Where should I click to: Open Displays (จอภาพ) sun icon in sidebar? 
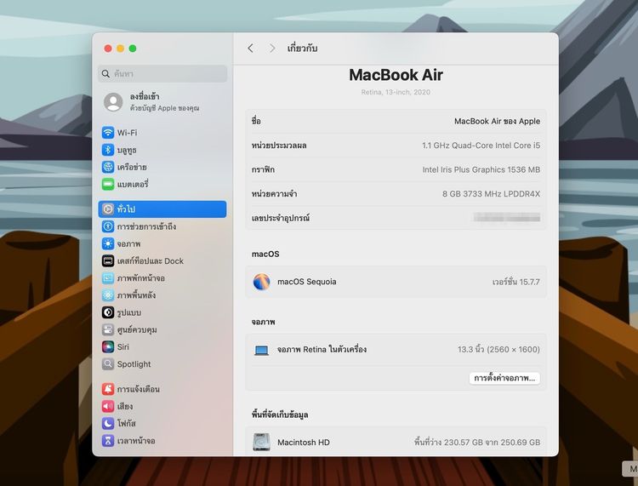(x=108, y=243)
